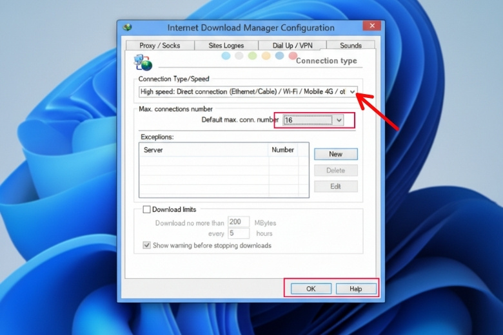Click the Number column header

[283, 150]
